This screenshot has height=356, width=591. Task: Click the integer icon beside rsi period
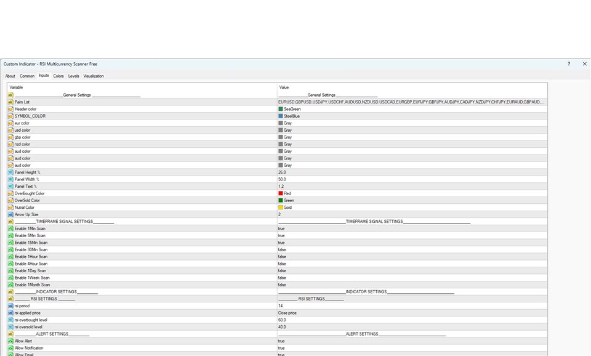click(x=10, y=306)
